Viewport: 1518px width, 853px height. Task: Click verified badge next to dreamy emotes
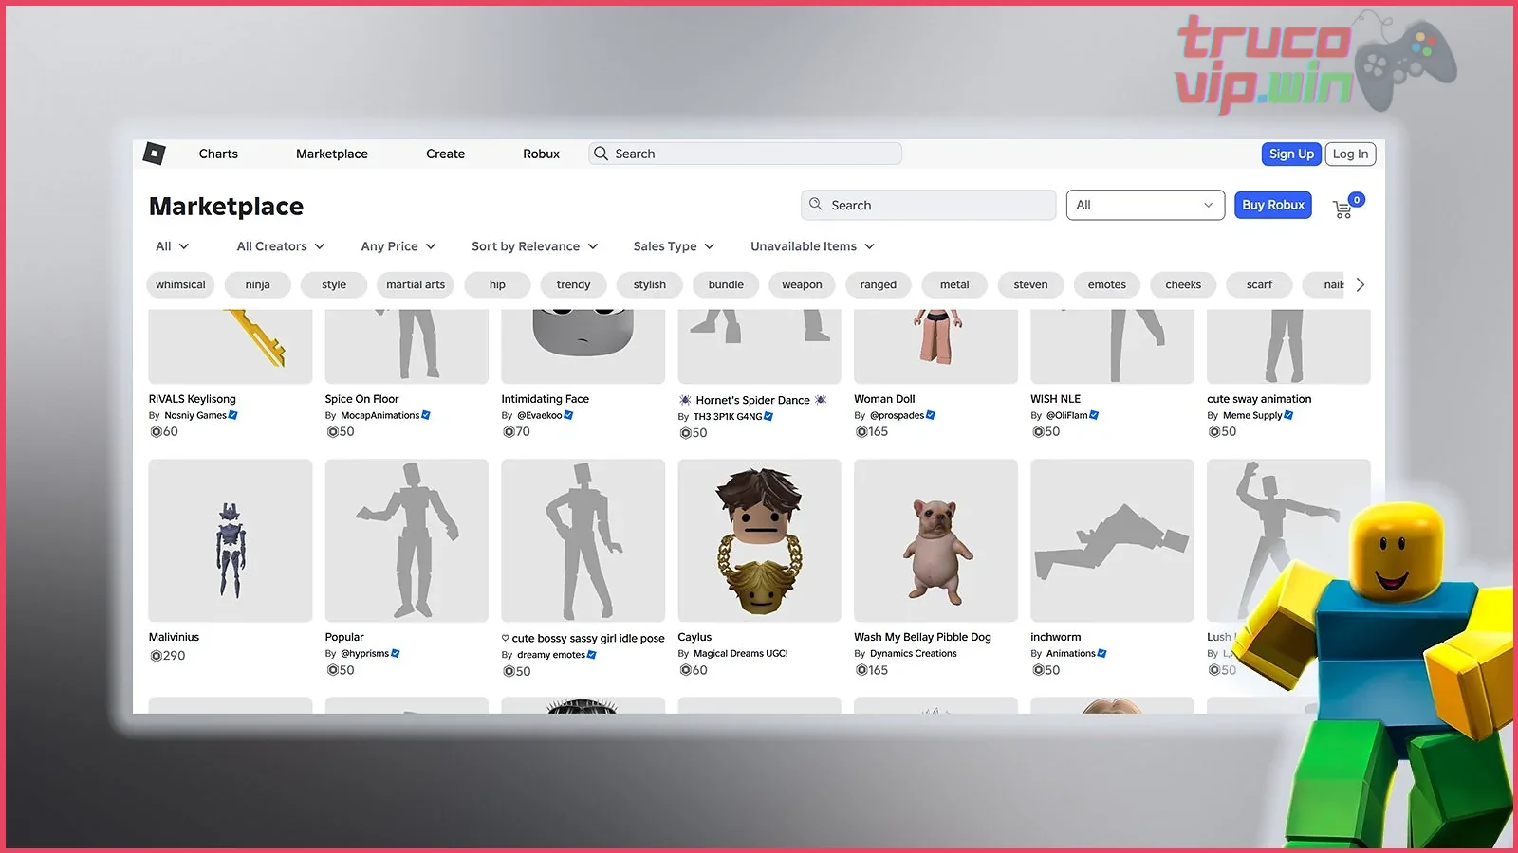592,654
